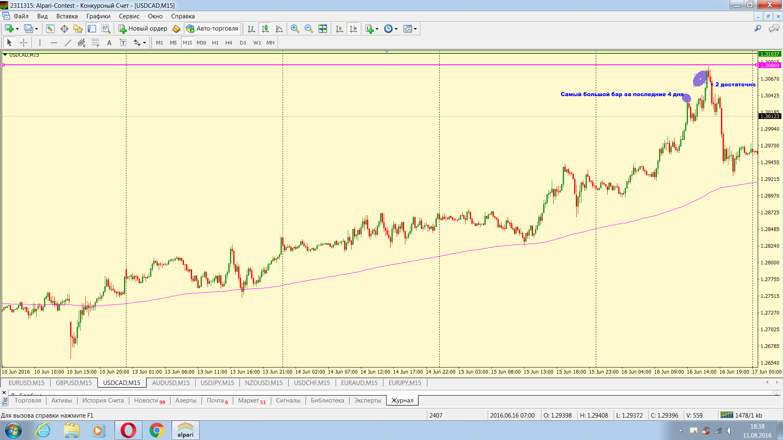Screen dimensions: 783x440
Task: Select the crosshair cursor tool
Action: pyautogui.click(x=24, y=43)
